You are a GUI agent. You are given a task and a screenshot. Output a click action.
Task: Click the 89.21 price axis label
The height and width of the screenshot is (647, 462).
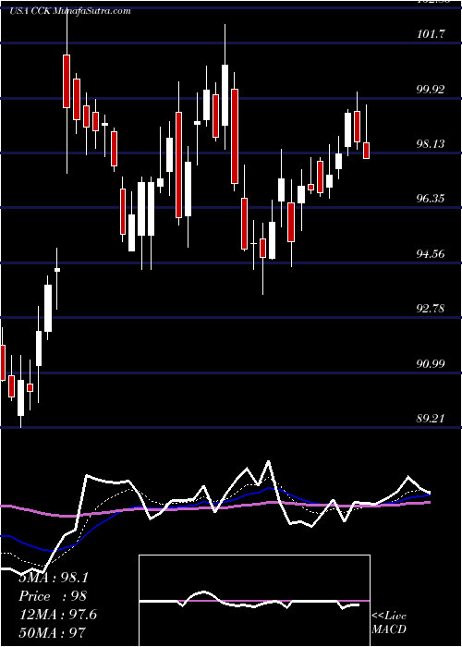[x=431, y=419]
